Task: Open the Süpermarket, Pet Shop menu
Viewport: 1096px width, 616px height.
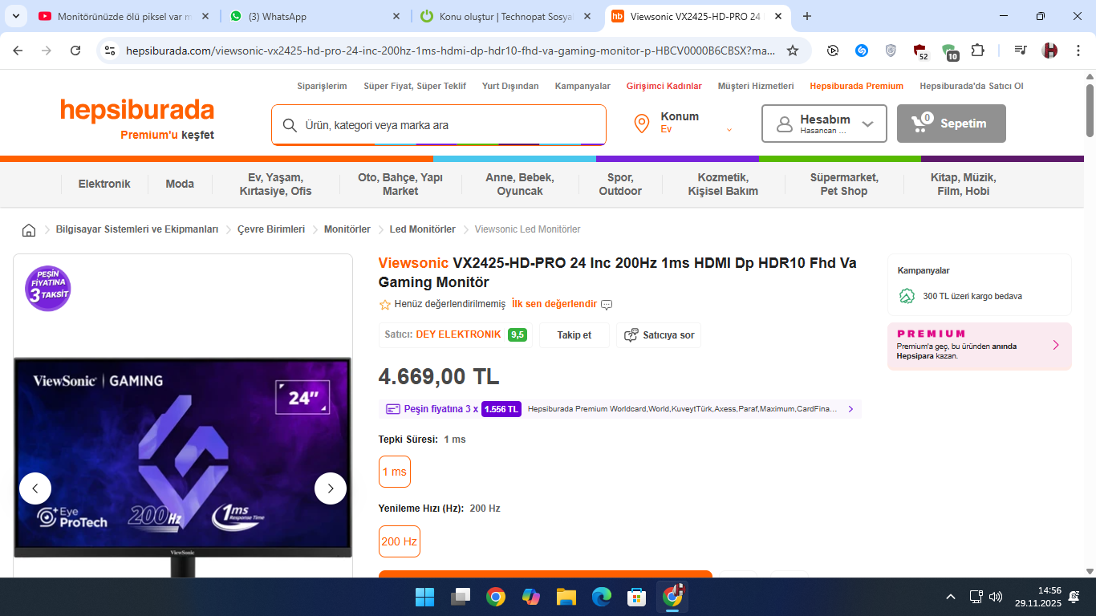Action: click(844, 184)
